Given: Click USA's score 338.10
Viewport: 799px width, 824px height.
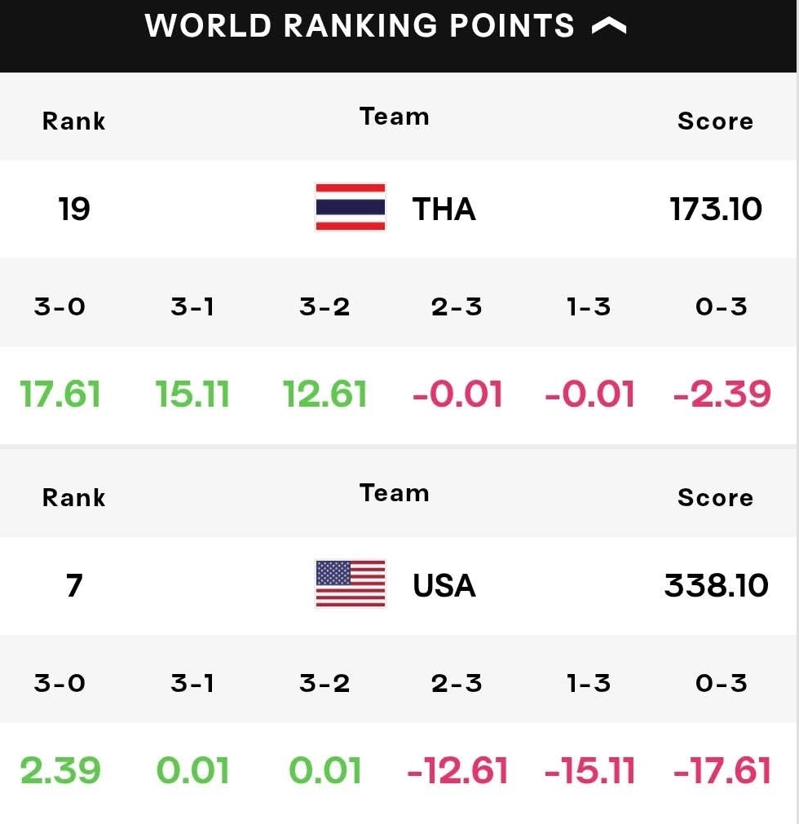Looking at the screenshot, I should [716, 585].
